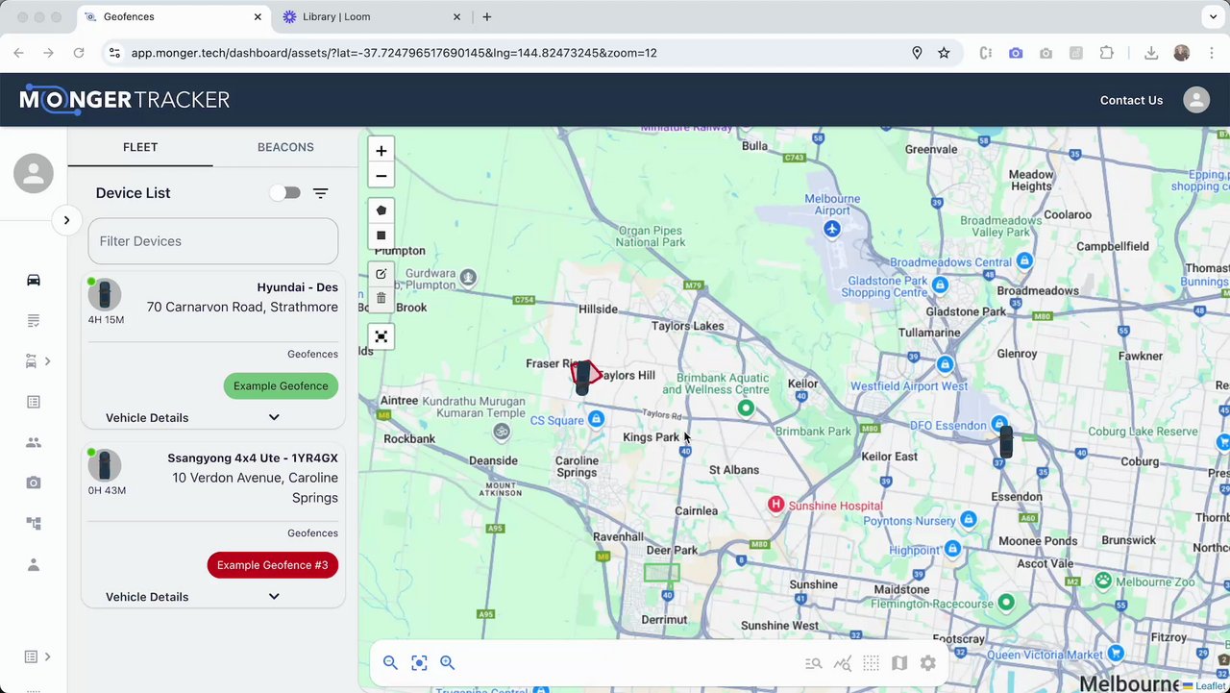Toggle the Device List switch
This screenshot has height=693, width=1230.
point(285,193)
